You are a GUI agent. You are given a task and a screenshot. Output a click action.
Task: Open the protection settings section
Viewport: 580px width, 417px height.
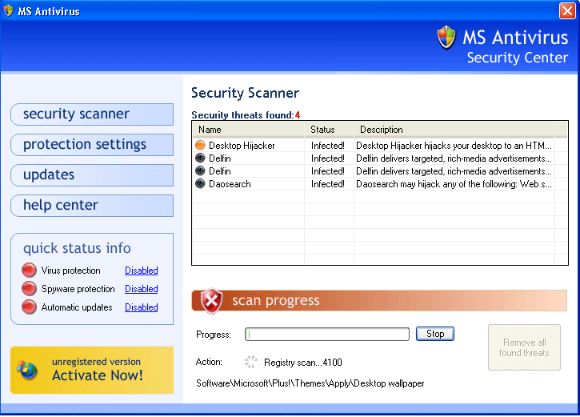click(x=91, y=145)
